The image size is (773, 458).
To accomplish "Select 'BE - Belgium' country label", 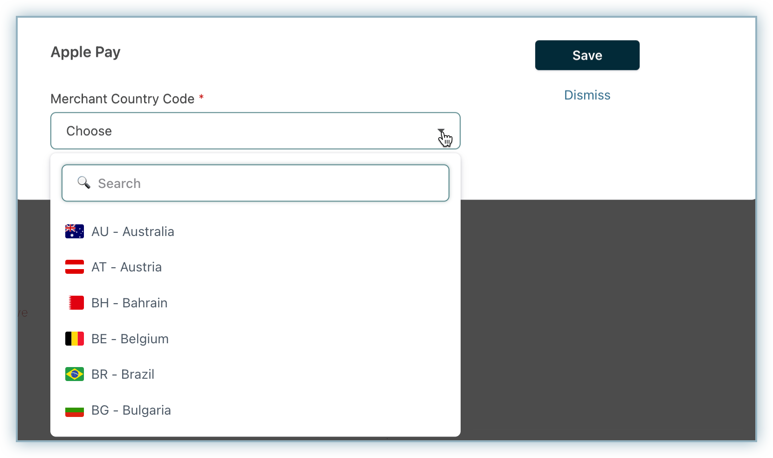I will (x=130, y=339).
